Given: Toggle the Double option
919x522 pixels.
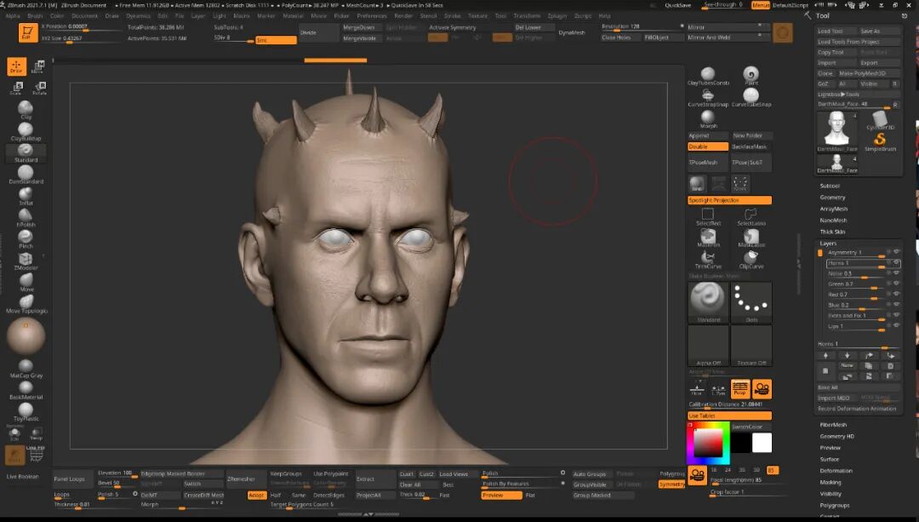Looking at the screenshot, I should [x=708, y=146].
